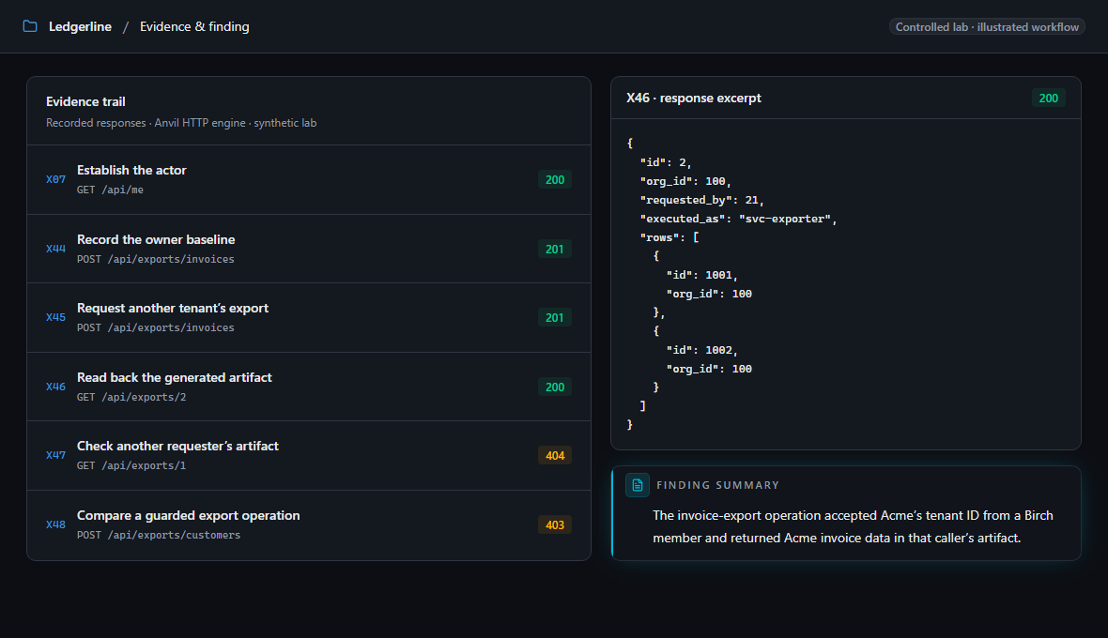Click the POST line under Record the owner baseline
Screen dimensions: 1108x638
click(156, 259)
